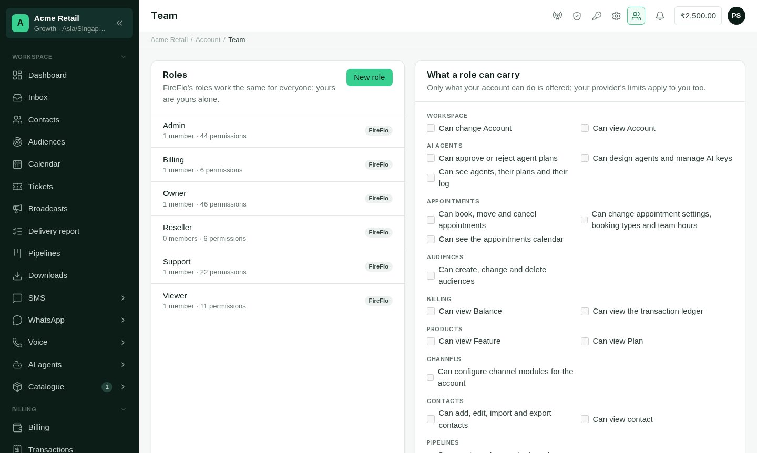Click the Tickets icon in sidebar
Viewport: 757px width, 453px height.
tap(17, 187)
